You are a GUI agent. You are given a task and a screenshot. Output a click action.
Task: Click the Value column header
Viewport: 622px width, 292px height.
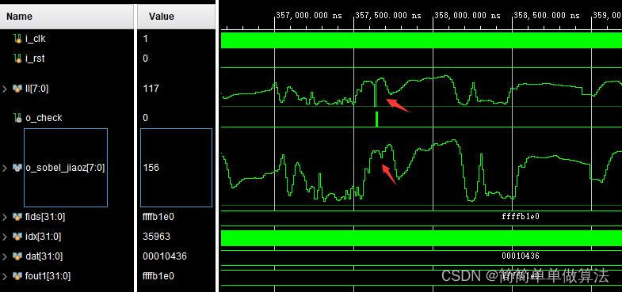tap(177, 17)
